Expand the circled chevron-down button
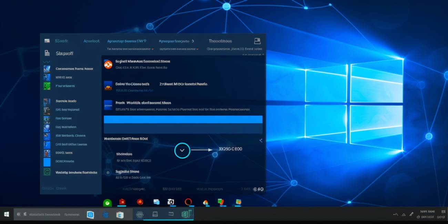This screenshot has height=224, width=448. 182,150
